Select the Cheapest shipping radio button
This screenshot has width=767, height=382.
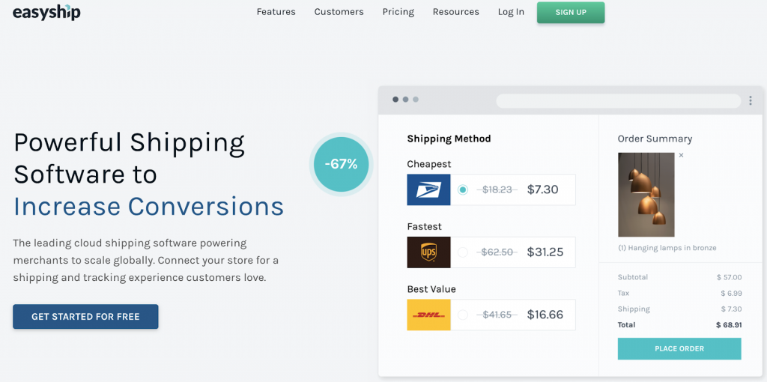[x=463, y=190]
